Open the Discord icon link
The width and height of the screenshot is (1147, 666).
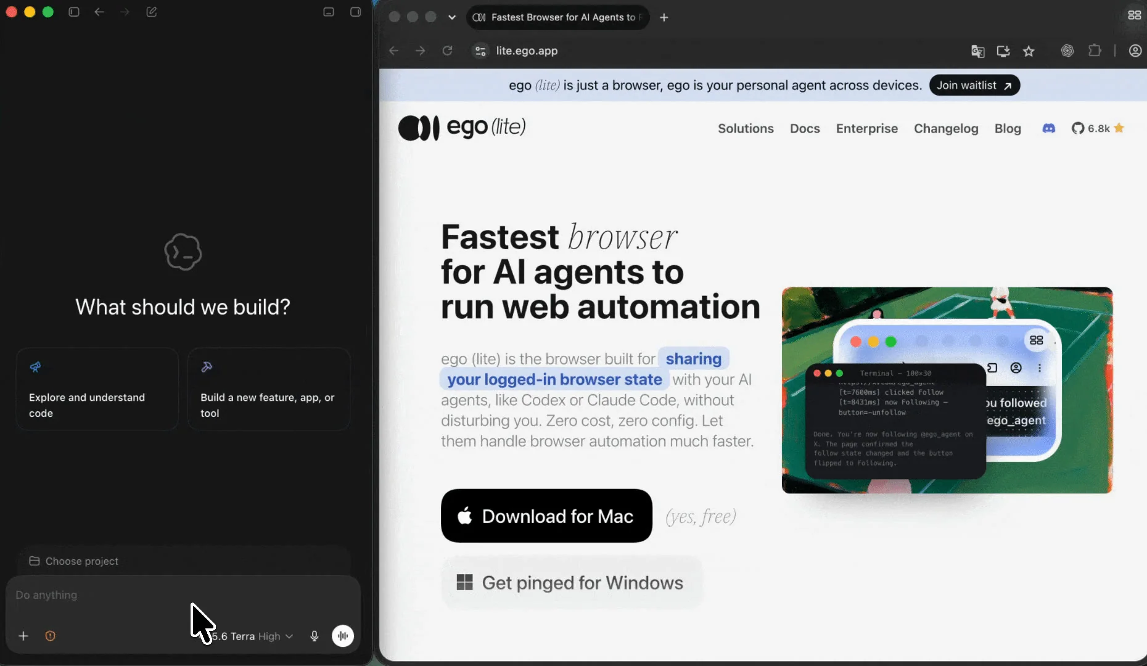pos(1049,128)
